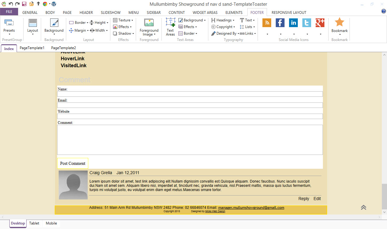Add Text Areas to footer

click(171, 27)
